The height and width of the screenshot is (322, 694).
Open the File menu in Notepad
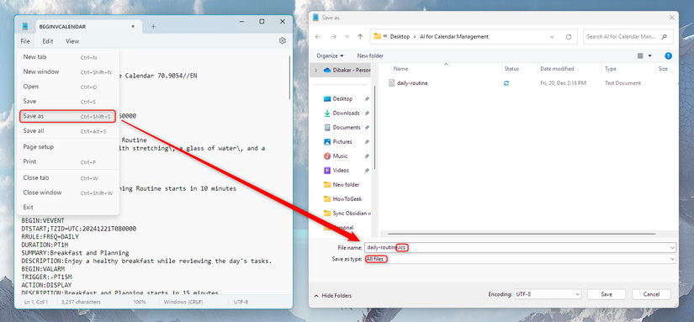click(x=25, y=41)
